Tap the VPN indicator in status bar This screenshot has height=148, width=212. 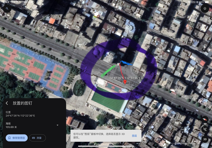pos(193,2)
